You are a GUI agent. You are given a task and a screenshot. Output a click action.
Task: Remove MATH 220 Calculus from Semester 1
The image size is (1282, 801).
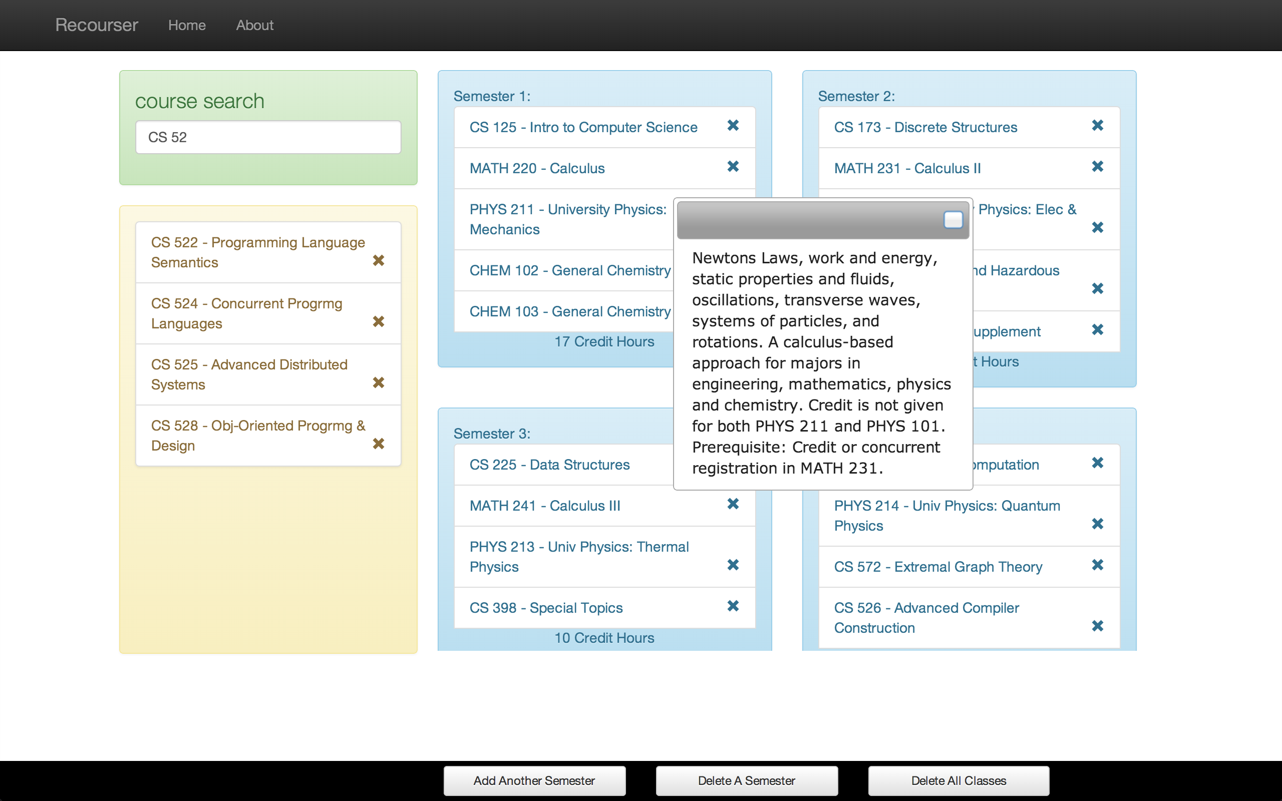733,166
